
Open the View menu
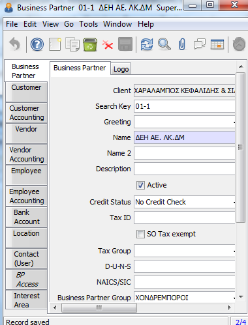50,24
